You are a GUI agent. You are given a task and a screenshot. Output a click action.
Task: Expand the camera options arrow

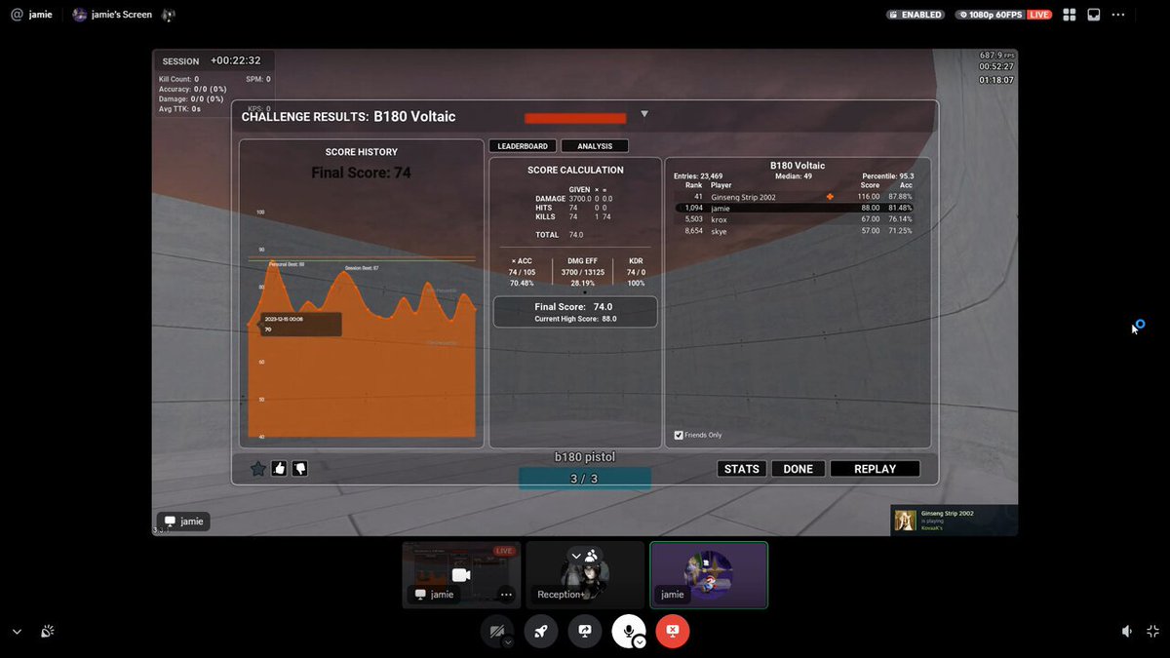coord(507,642)
